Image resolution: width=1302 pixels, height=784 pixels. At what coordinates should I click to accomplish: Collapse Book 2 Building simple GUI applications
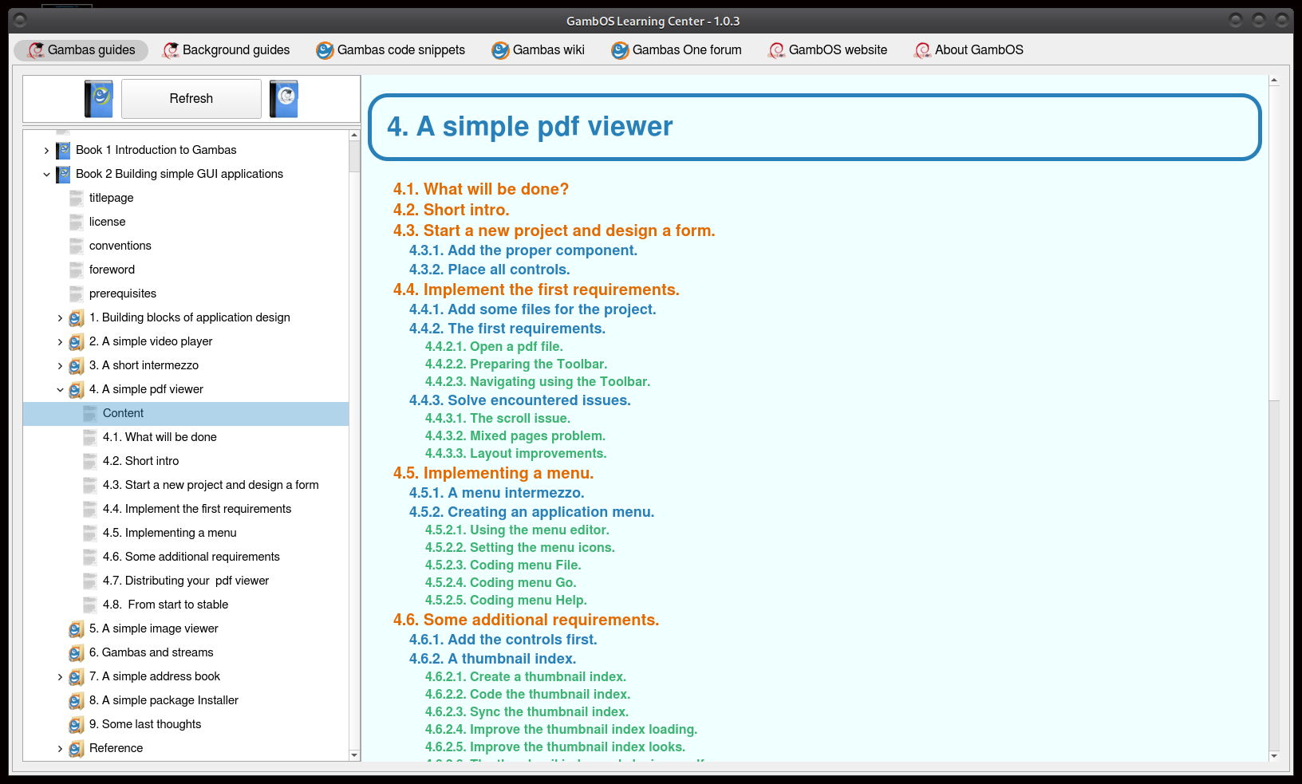46,174
